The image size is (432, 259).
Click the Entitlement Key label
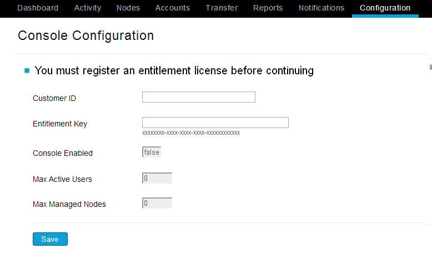[x=60, y=124]
